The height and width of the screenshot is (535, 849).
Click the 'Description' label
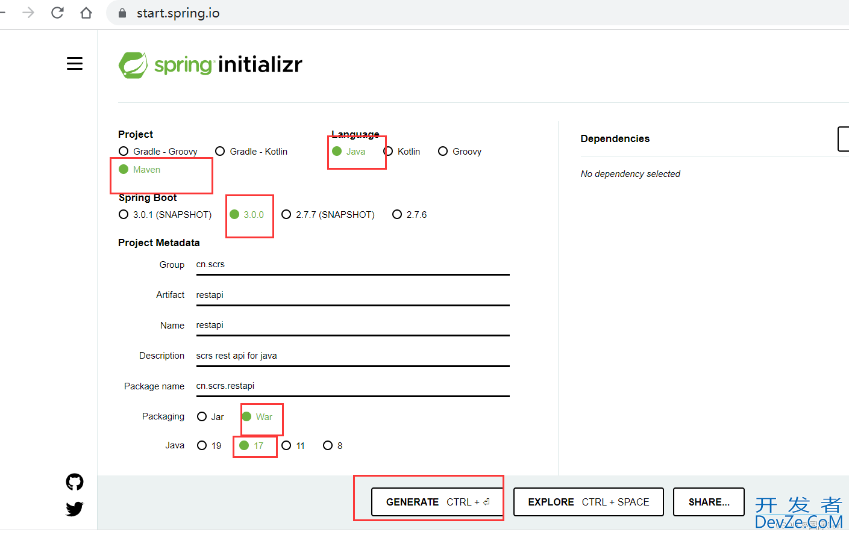point(162,356)
